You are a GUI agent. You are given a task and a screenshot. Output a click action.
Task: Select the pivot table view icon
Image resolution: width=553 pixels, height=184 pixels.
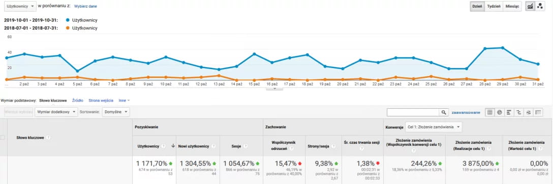tap(538, 112)
